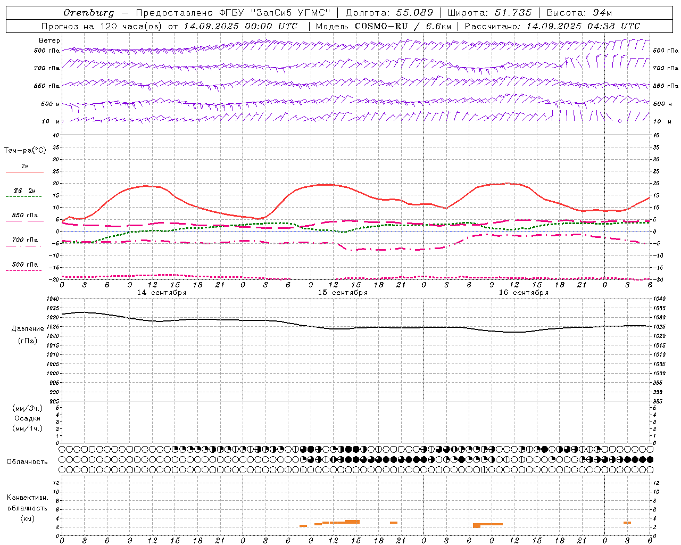Click the Orenburg station title

click(89, 13)
